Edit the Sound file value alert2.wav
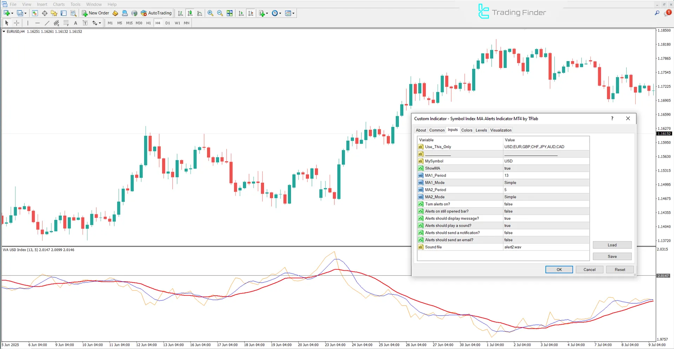This screenshot has height=349, width=674. (546, 247)
